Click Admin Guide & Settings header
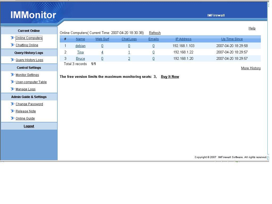Screen dimensions: 272x204 [29, 97]
